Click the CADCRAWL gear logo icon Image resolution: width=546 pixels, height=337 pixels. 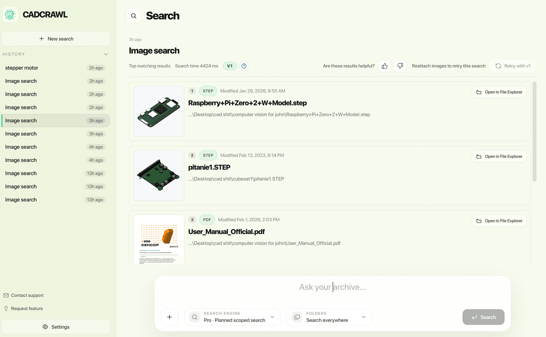tap(10, 15)
